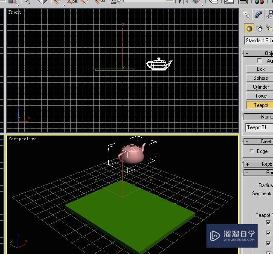Click the Teapot01 name field
Viewport: 273px width, 254px height.
(x=259, y=127)
